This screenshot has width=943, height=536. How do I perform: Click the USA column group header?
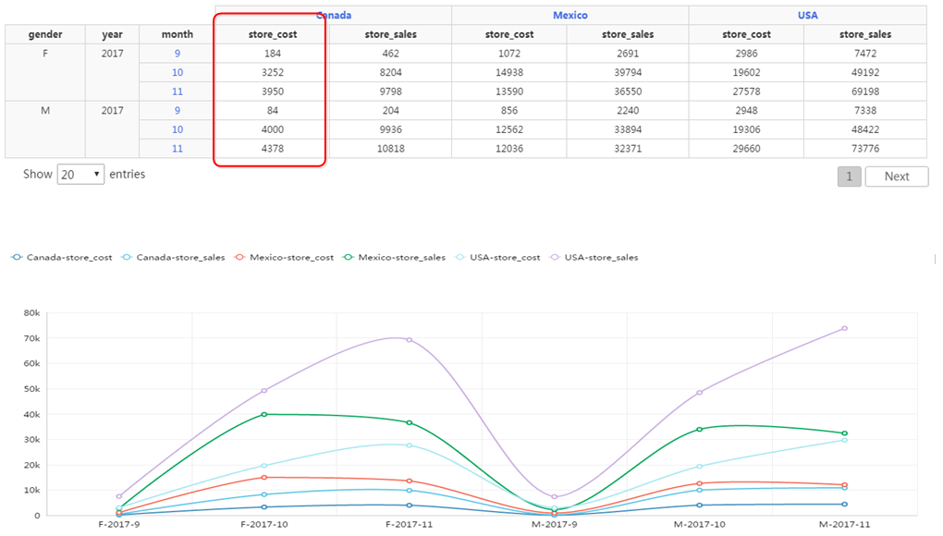pos(807,15)
